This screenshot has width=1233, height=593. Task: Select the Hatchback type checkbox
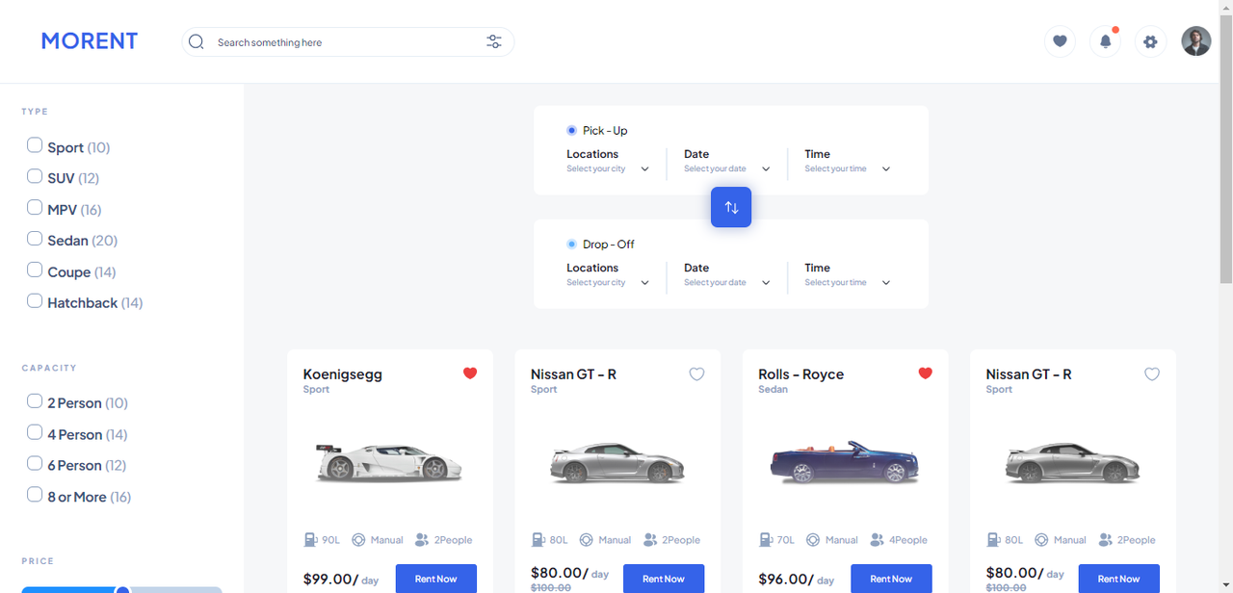pyautogui.click(x=35, y=301)
